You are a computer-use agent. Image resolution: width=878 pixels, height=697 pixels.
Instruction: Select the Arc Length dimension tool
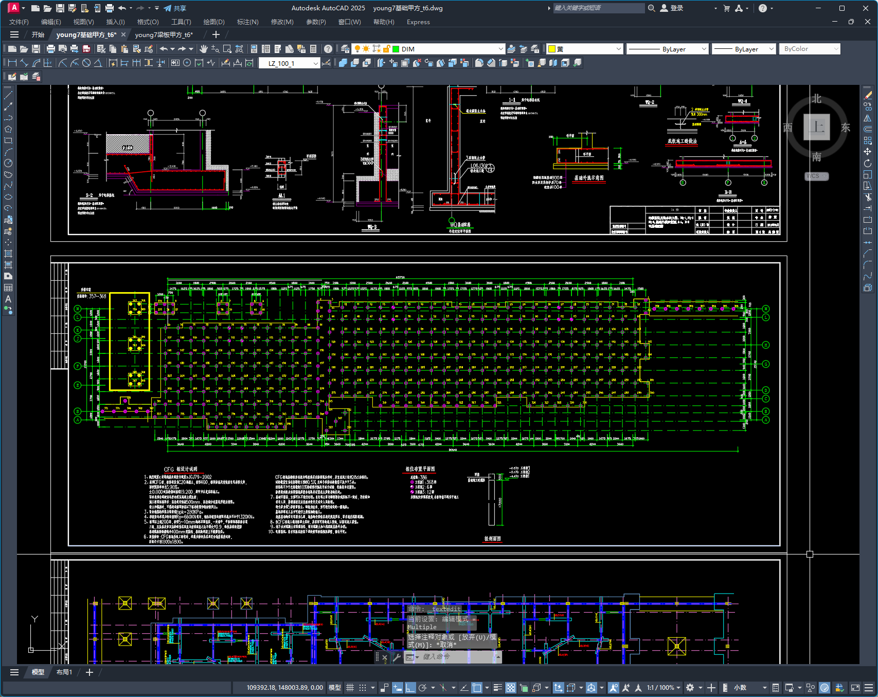36,63
